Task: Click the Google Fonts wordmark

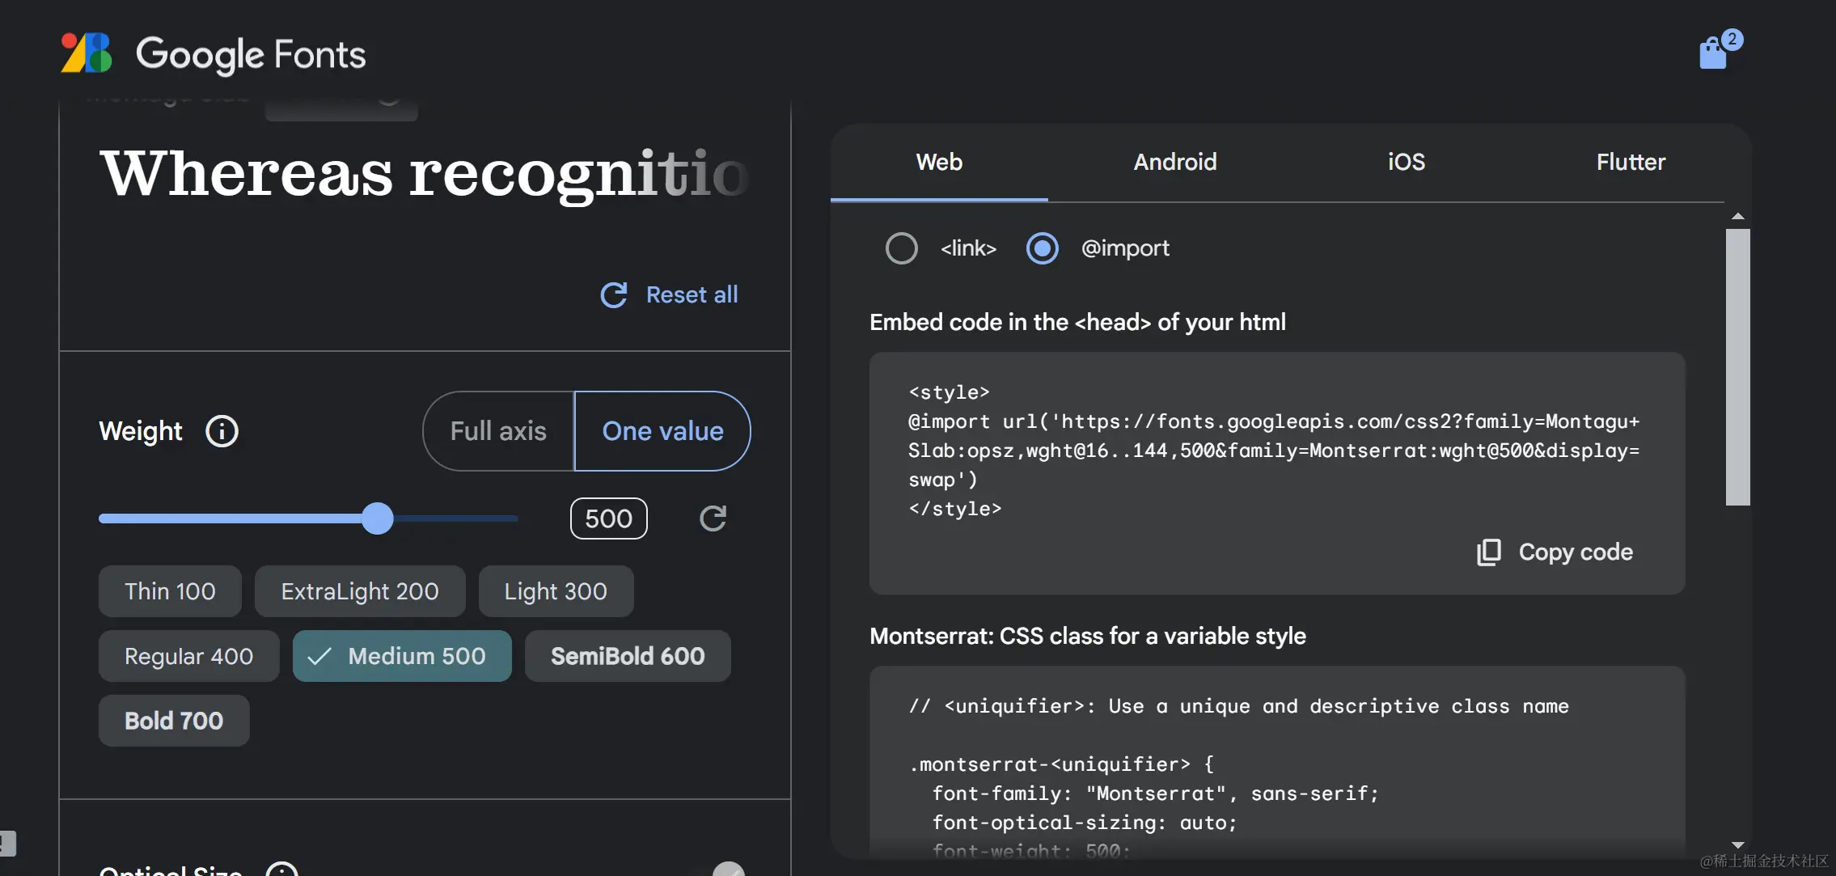Action: coord(251,54)
